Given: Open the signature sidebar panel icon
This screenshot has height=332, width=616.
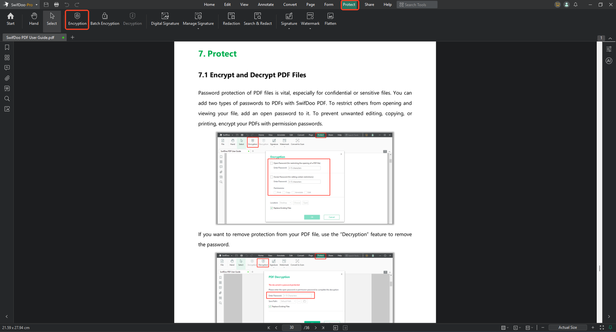Looking at the screenshot, I should (7, 109).
